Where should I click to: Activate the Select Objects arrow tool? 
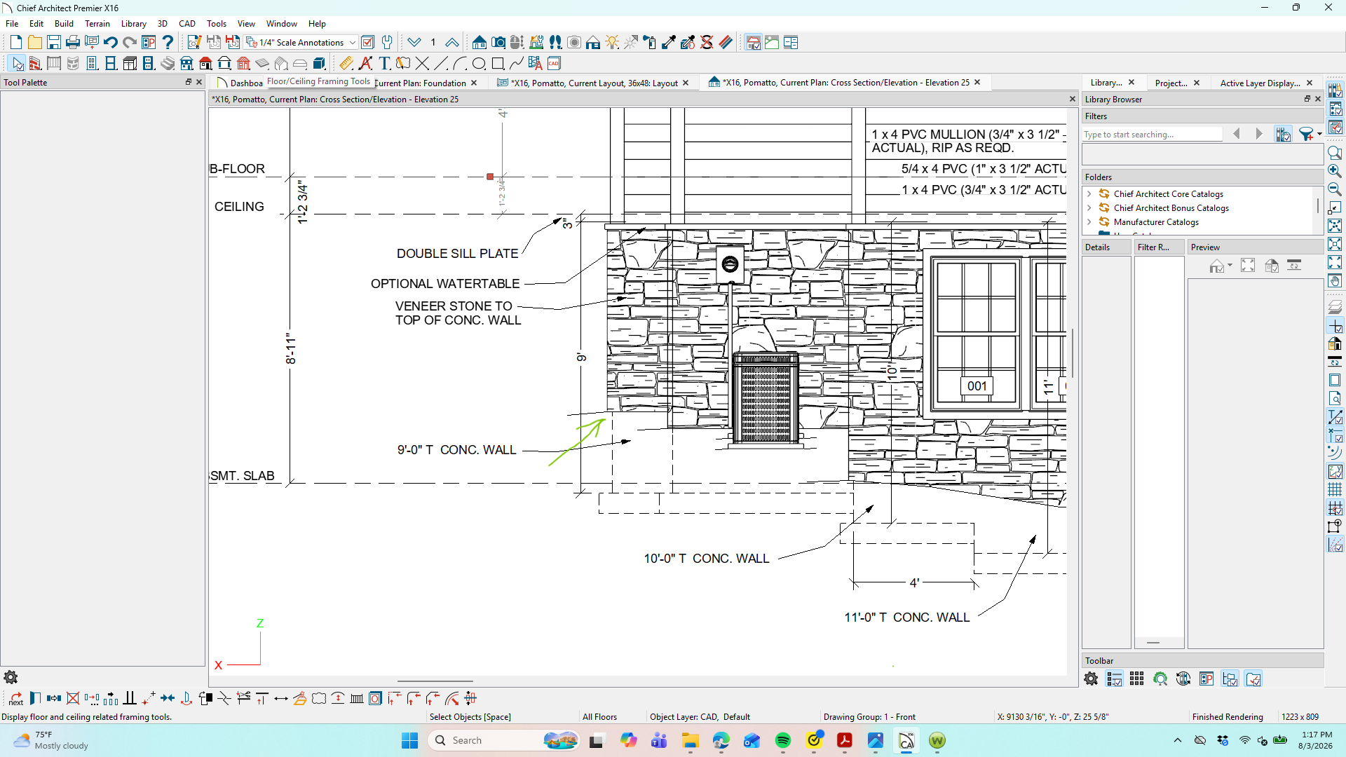click(x=18, y=64)
